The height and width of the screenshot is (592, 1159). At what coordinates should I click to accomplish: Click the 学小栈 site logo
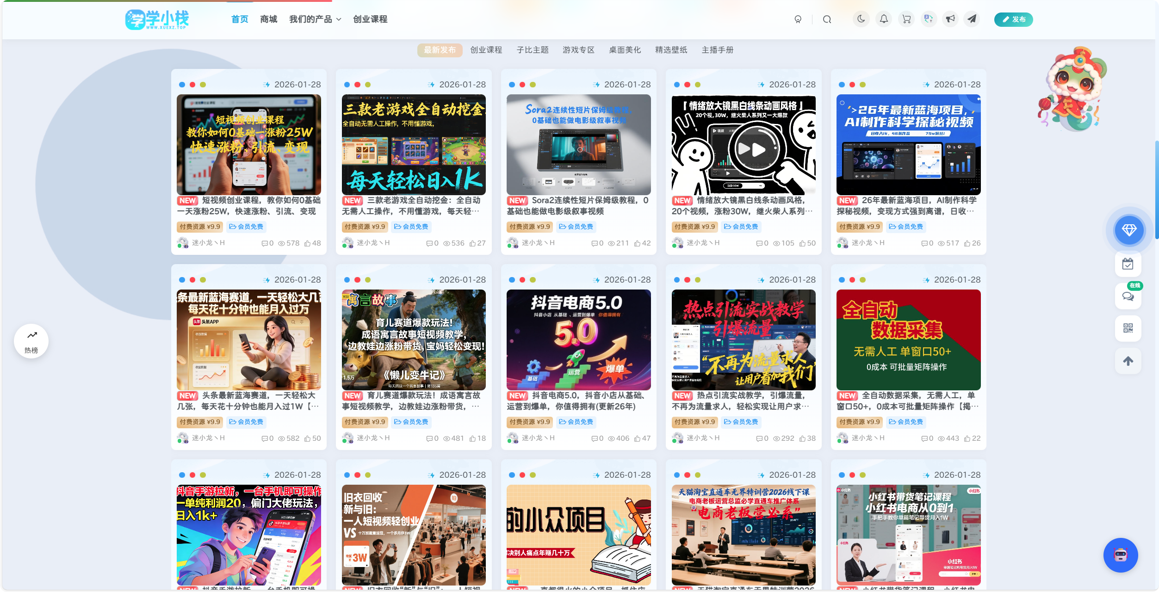pyautogui.click(x=157, y=19)
